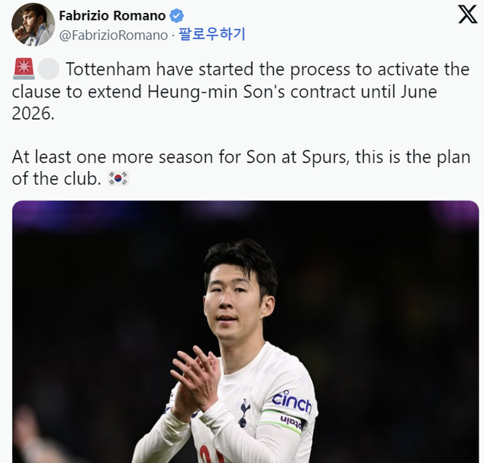This screenshot has width=484, height=463.
Task: Click the "2026." text line
Action: pyautogui.click(x=33, y=113)
